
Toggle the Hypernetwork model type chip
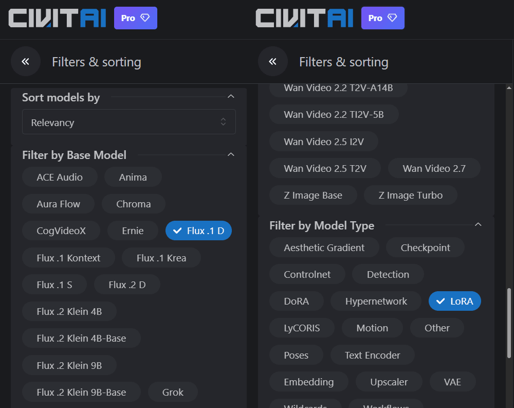coord(376,301)
